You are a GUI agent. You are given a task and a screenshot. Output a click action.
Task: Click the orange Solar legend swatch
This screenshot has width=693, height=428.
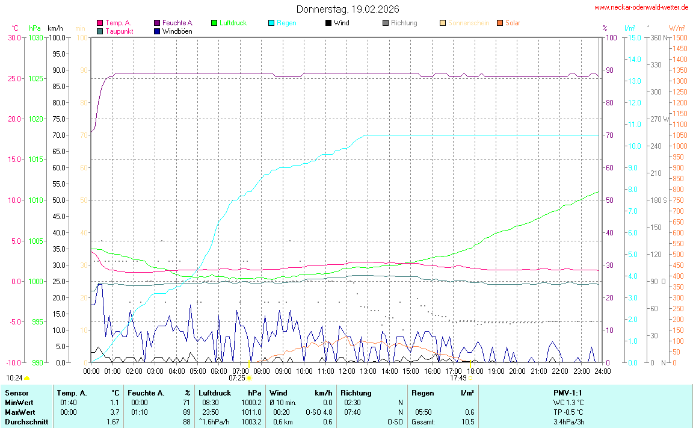pyautogui.click(x=500, y=23)
